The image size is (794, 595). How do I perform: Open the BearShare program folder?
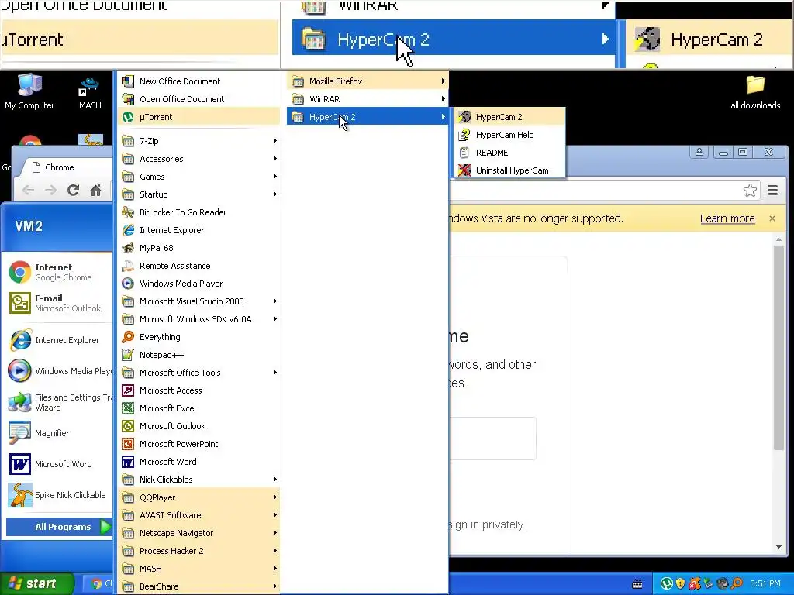199,586
